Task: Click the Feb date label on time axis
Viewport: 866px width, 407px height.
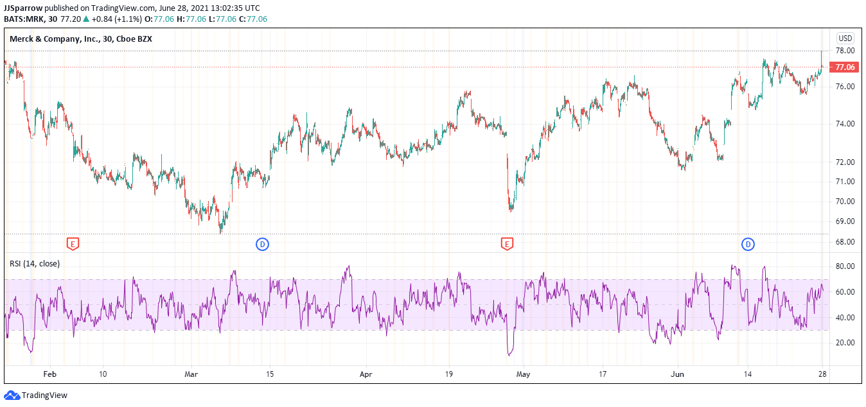Action: pos(49,373)
